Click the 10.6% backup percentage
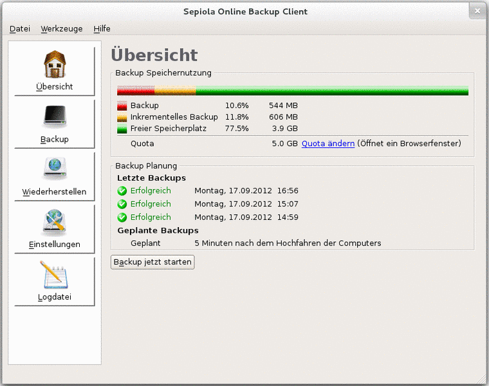Image resolution: width=489 pixels, height=386 pixels. [x=237, y=106]
